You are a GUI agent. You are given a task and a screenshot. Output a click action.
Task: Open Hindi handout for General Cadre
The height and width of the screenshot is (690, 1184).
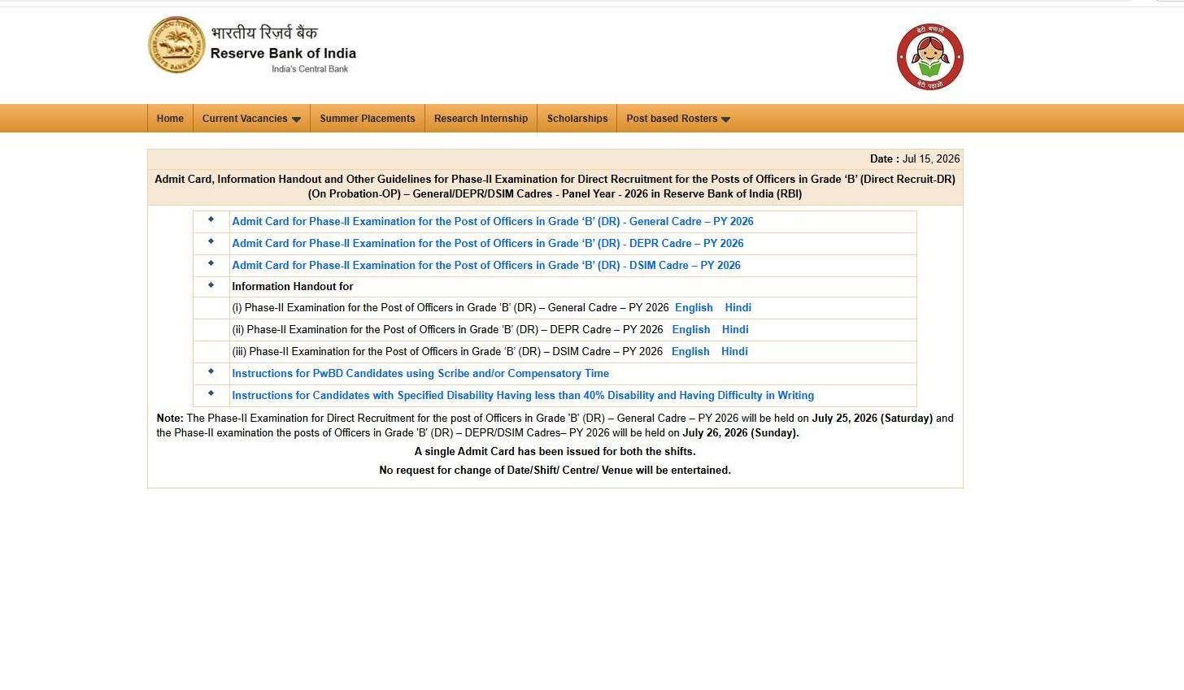(738, 308)
